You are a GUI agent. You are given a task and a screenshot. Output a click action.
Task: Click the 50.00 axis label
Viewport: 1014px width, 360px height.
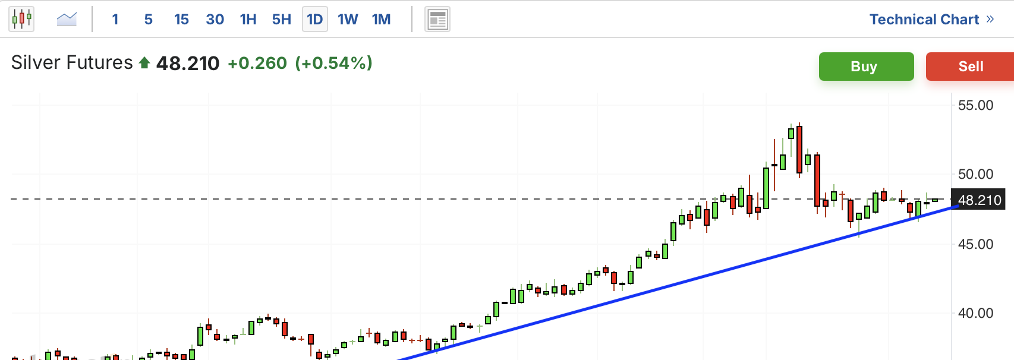tap(975, 174)
